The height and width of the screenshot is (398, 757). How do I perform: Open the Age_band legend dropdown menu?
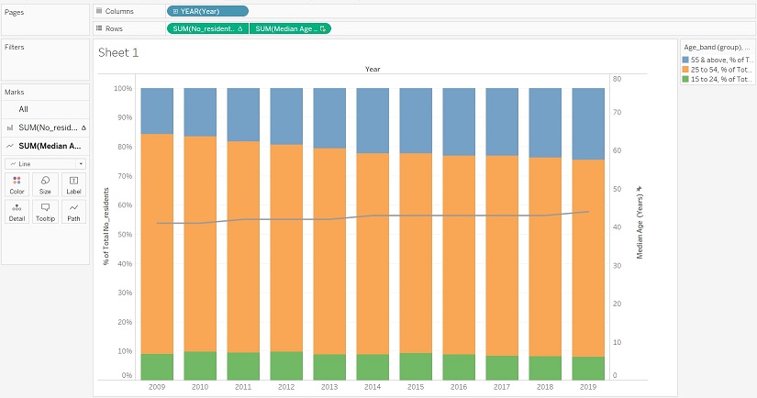click(x=750, y=46)
